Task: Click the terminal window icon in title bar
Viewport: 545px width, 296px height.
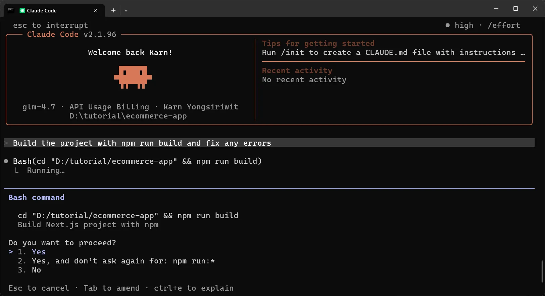Action: click(x=11, y=10)
